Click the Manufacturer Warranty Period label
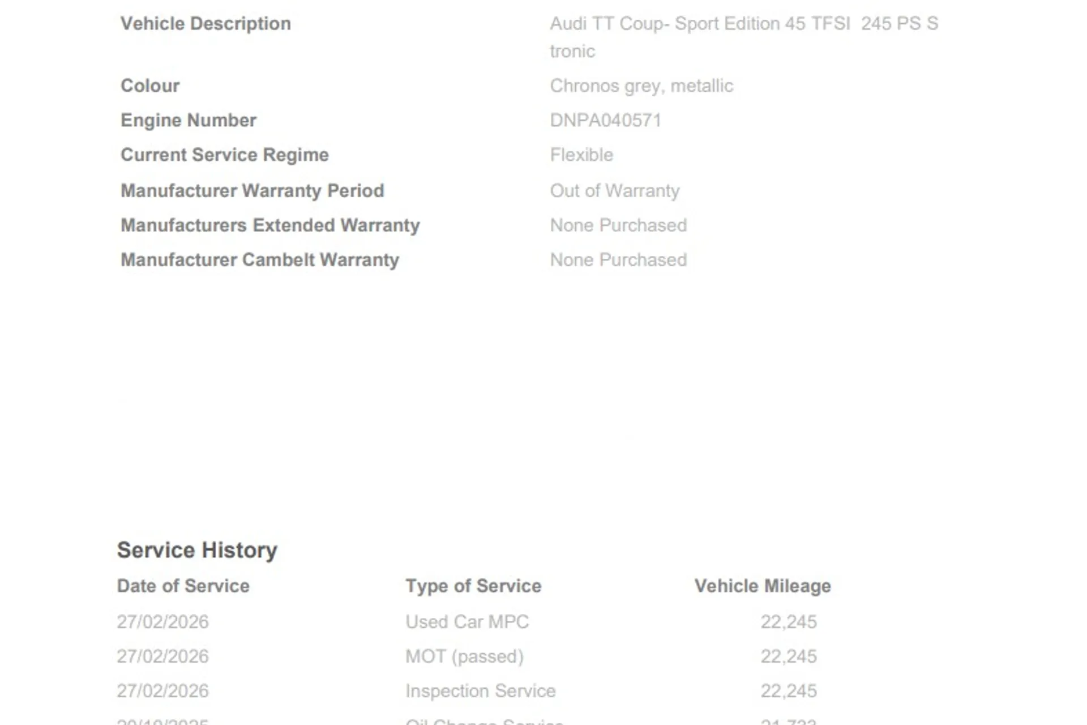This screenshot has width=1087, height=725. tap(252, 191)
